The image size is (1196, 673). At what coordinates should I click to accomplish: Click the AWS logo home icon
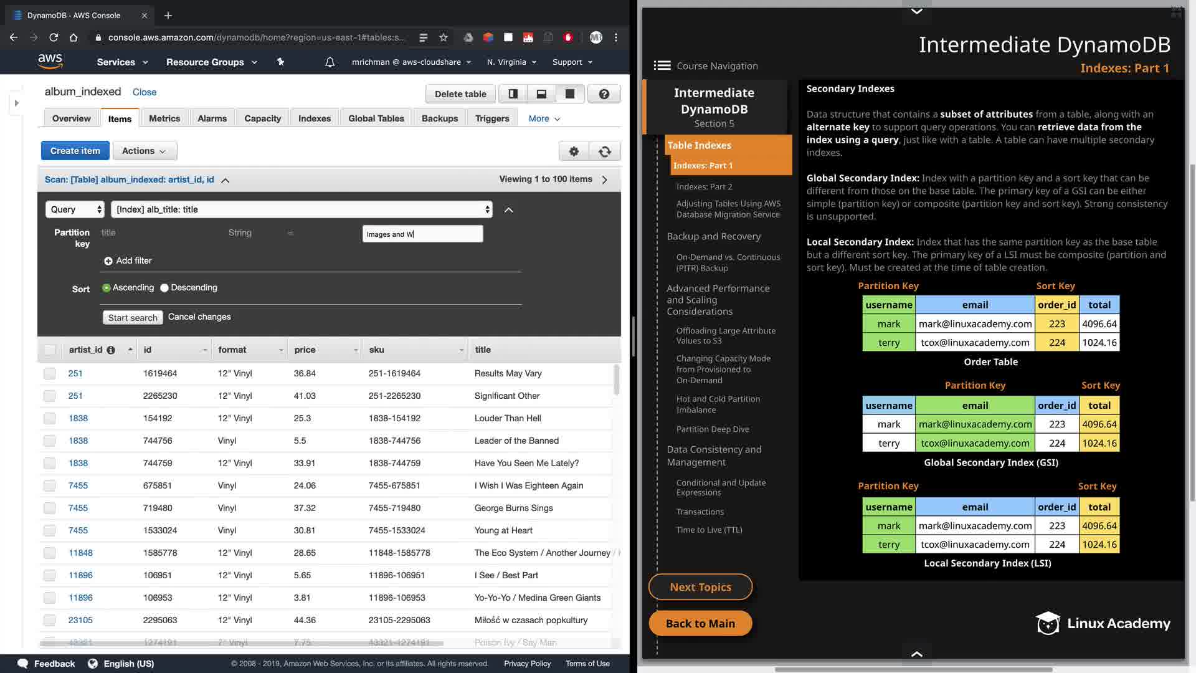click(x=50, y=61)
